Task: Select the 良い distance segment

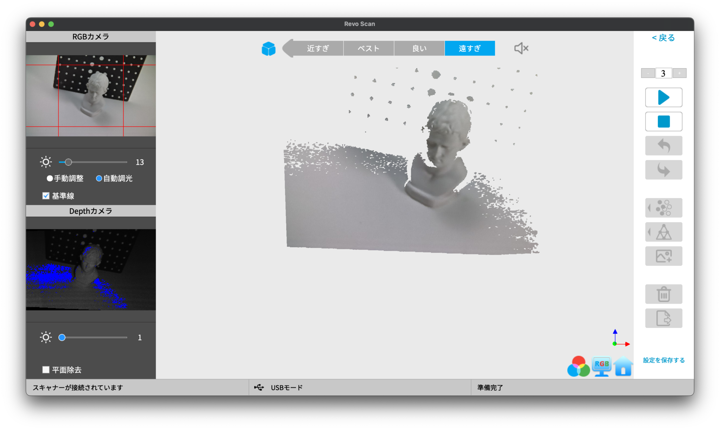Action: pyautogui.click(x=419, y=48)
